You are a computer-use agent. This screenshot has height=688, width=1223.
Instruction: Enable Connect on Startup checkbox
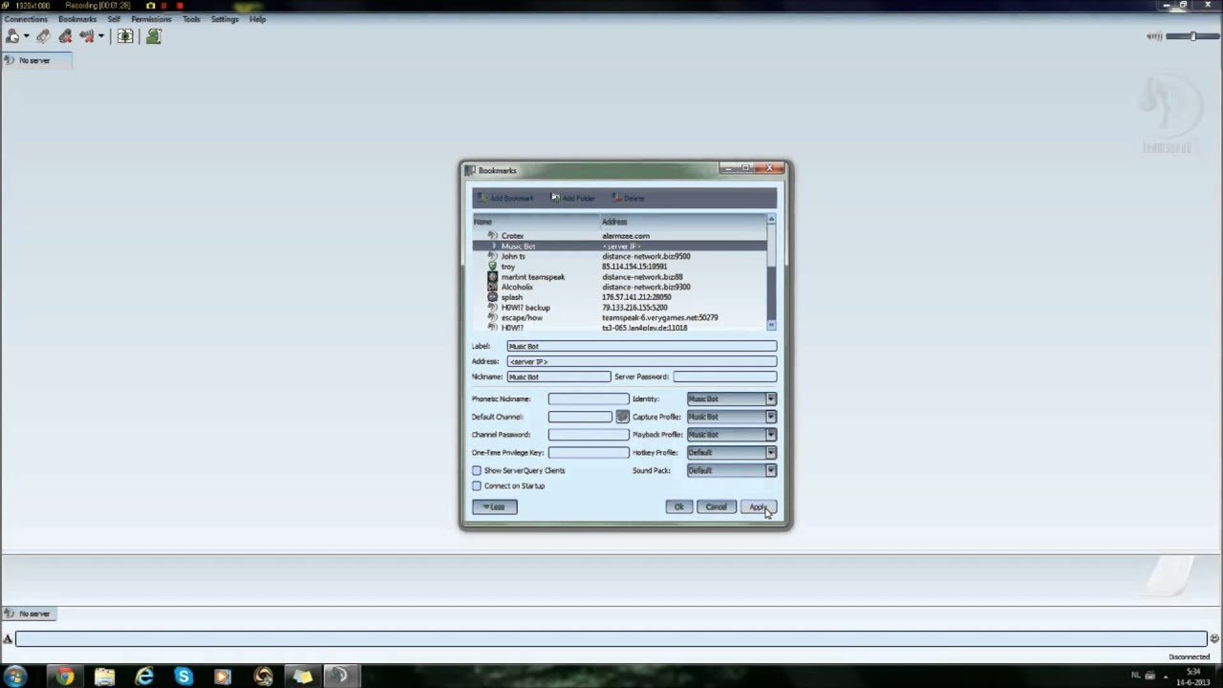477,485
